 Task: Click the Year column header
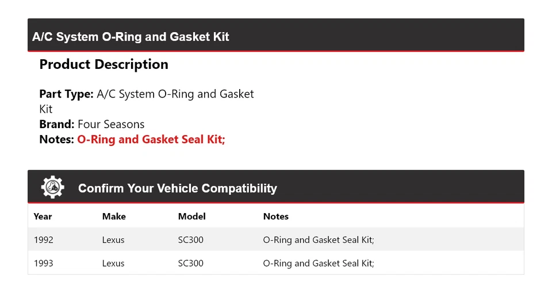pos(43,217)
